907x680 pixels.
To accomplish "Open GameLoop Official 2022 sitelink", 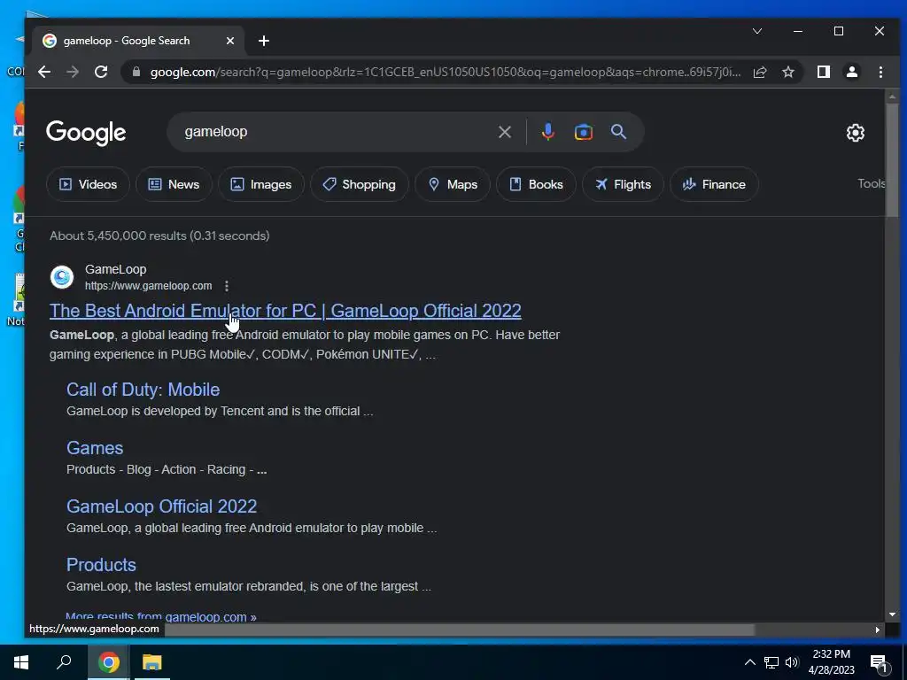I will pyautogui.click(x=161, y=506).
